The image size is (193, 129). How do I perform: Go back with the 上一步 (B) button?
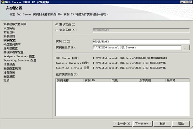(x=122, y=124)
